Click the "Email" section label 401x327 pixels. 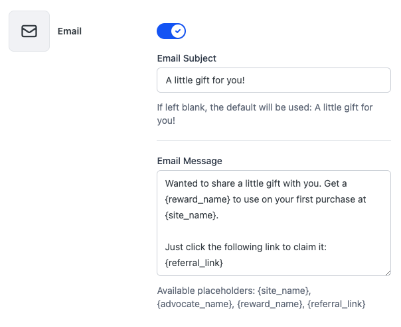(x=70, y=31)
